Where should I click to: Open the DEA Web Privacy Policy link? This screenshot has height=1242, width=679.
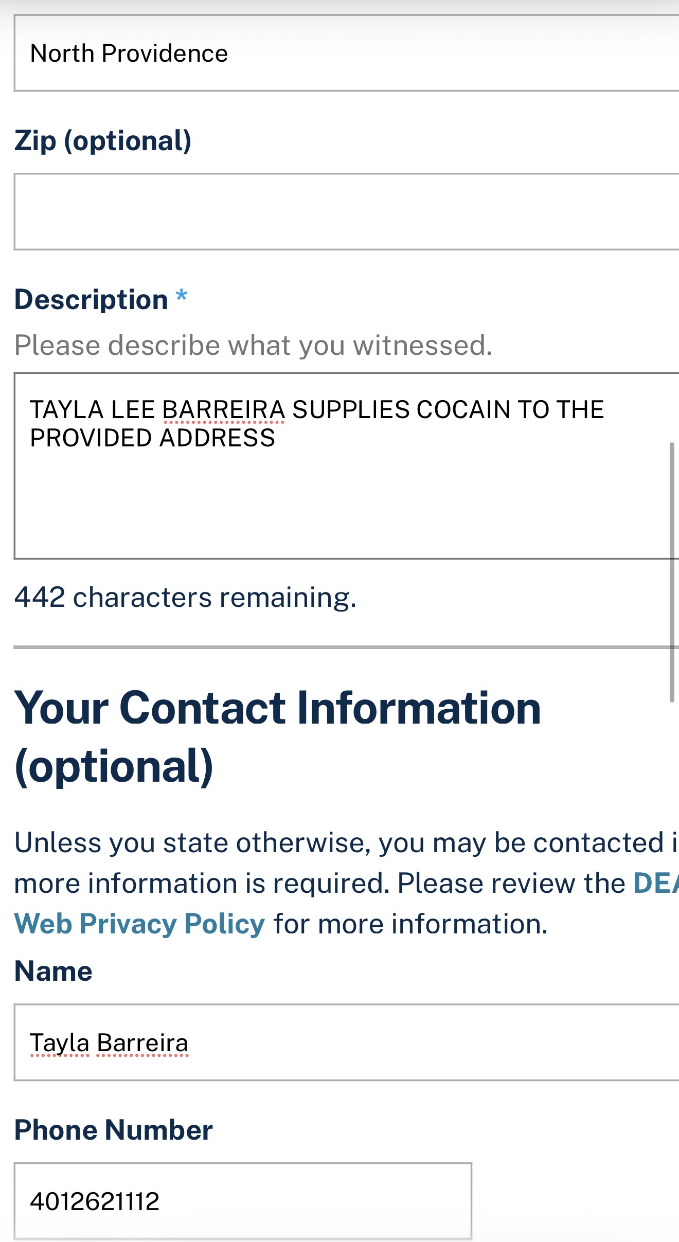[140, 924]
